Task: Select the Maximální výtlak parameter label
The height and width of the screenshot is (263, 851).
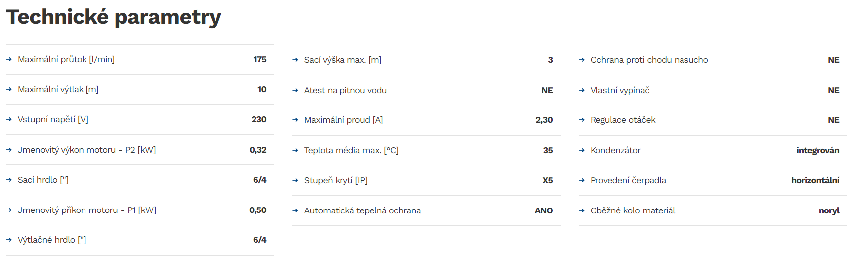Action: 58,89
